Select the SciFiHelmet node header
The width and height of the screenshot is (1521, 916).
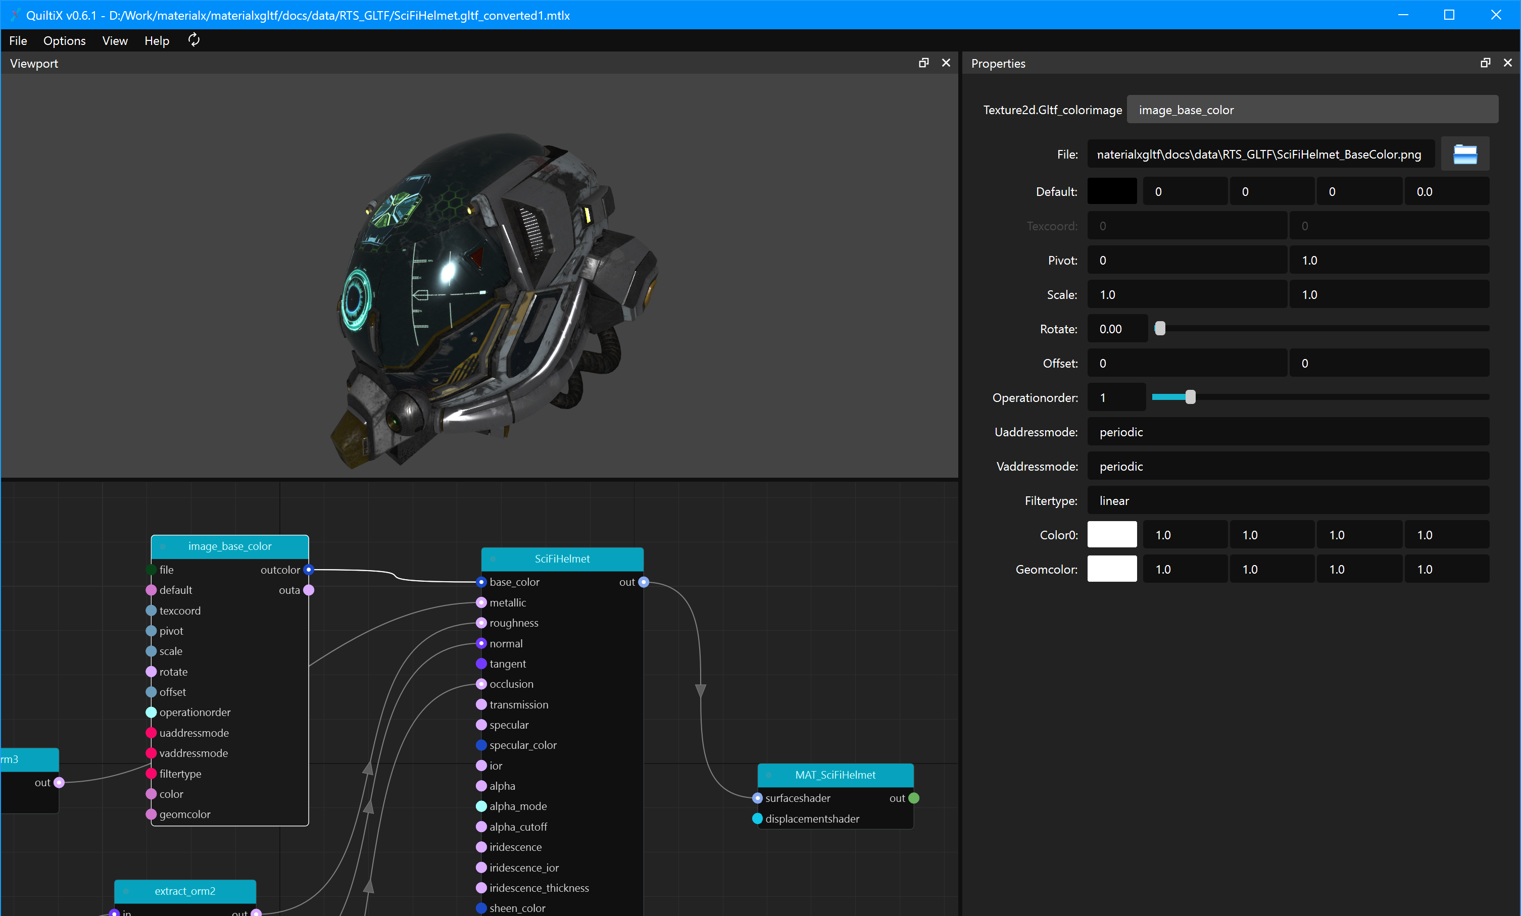point(562,558)
